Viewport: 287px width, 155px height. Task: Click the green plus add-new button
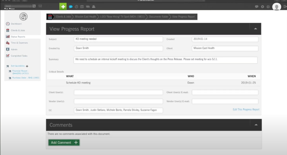63,6
